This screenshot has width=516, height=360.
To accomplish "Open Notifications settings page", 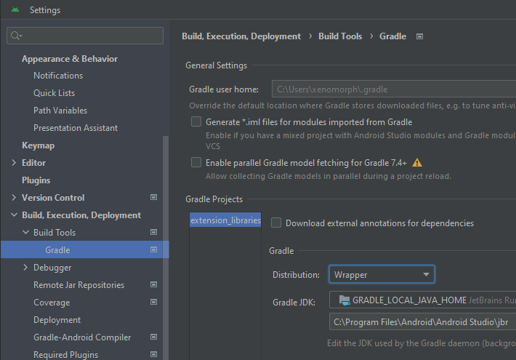I will (x=58, y=76).
